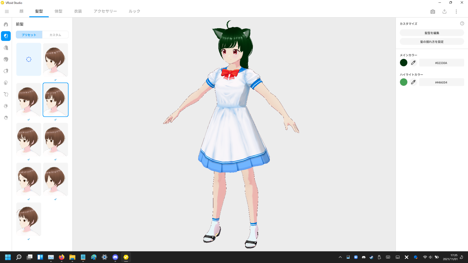Open the 衣装 tab

click(x=78, y=11)
